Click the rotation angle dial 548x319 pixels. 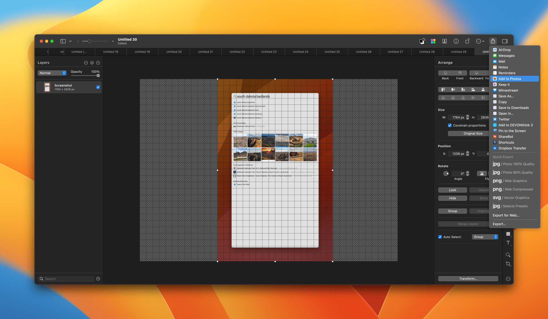(x=446, y=174)
